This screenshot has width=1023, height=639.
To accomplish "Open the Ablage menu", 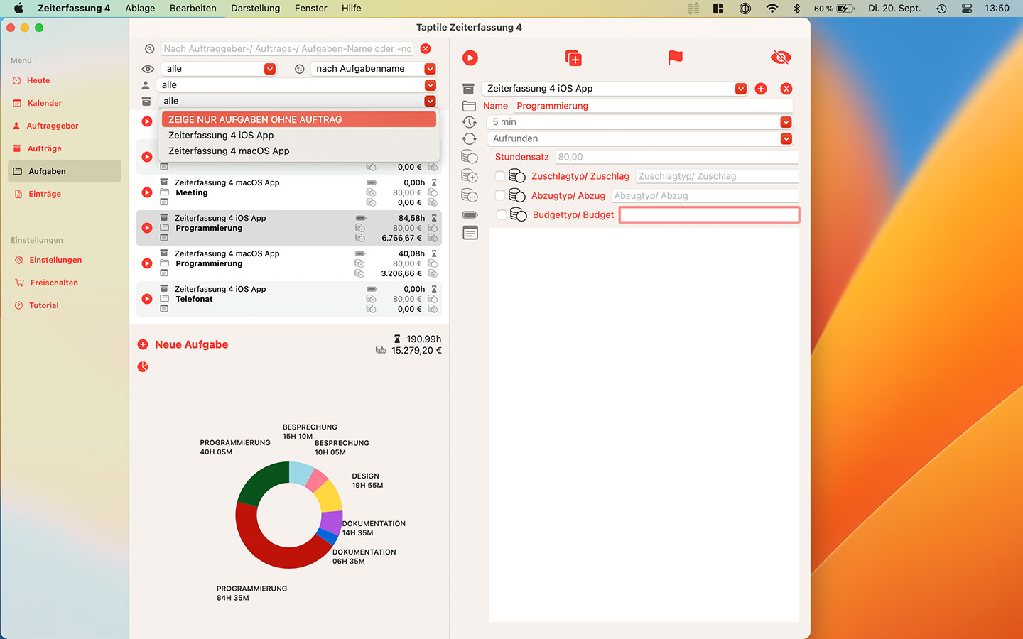I will [140, 9].
